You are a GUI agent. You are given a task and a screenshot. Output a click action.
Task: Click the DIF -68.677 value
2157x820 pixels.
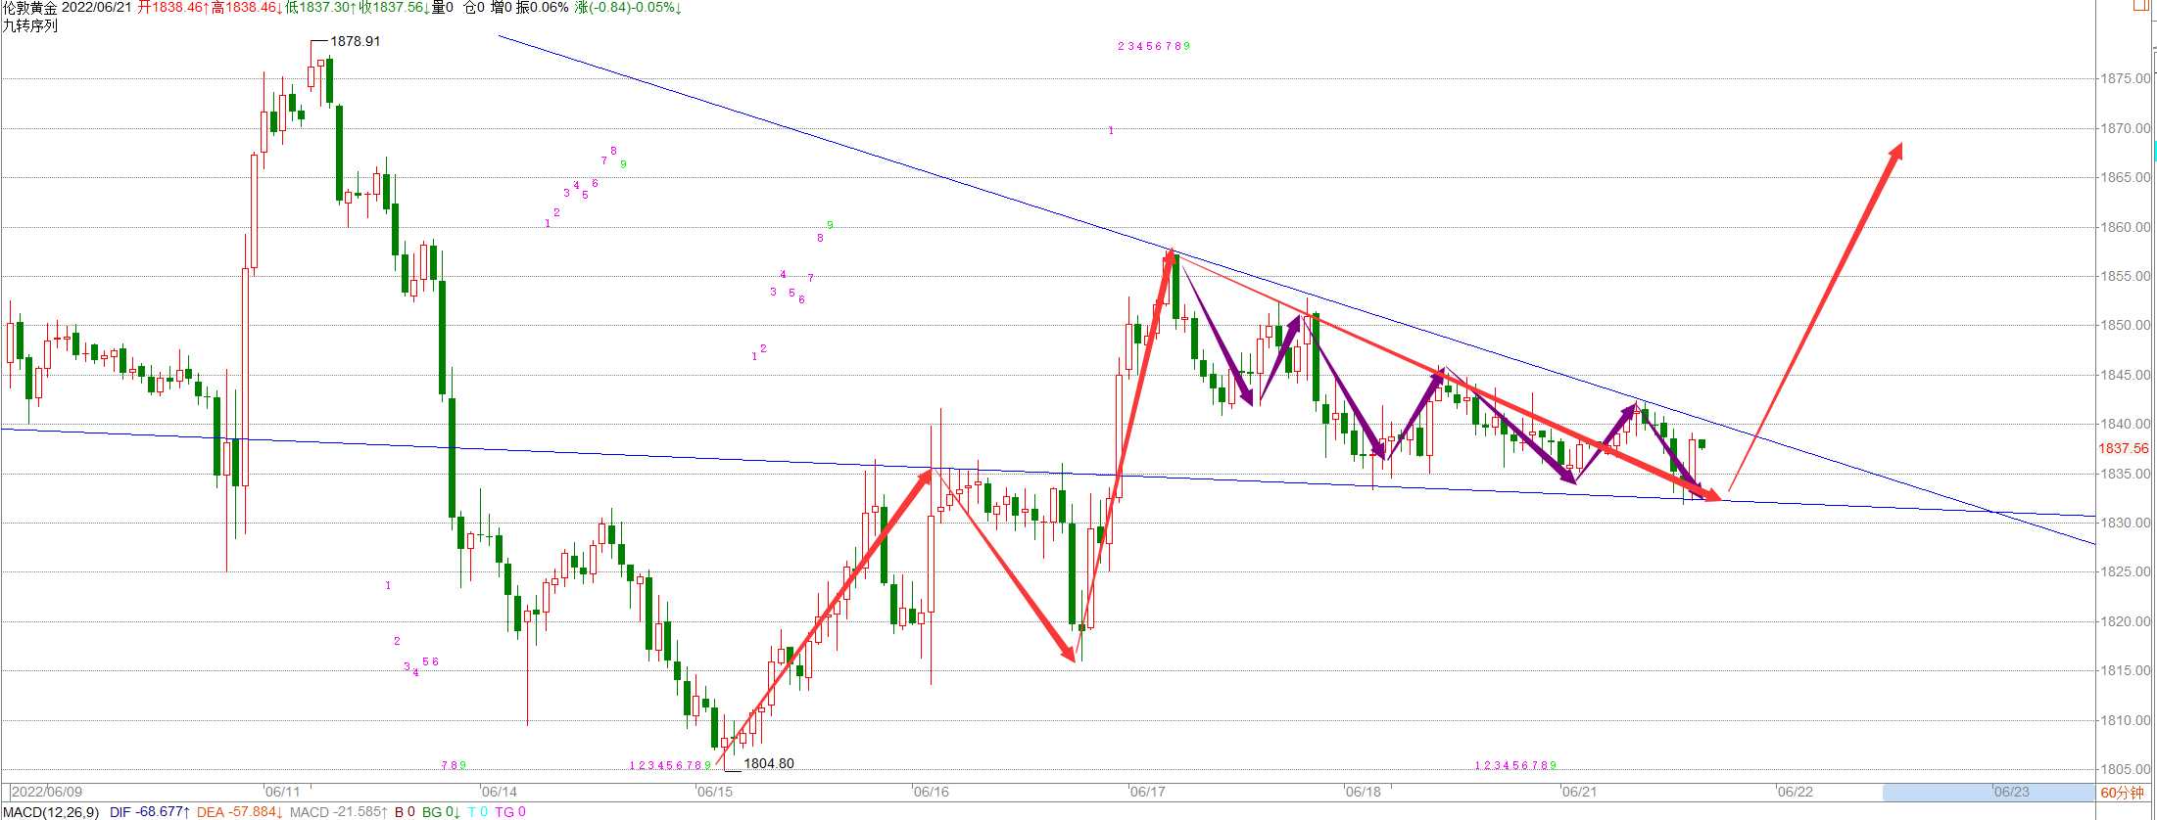tap(150, 812)
